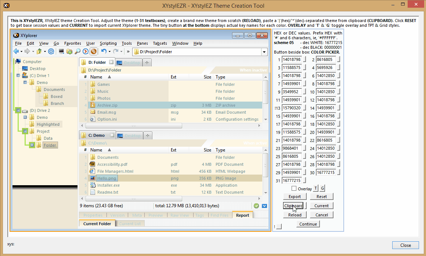The width and height of the screenshot is (426, 256).
Task: Collapse the (C:) Drive 1 tree node
Action: [18, 76]
